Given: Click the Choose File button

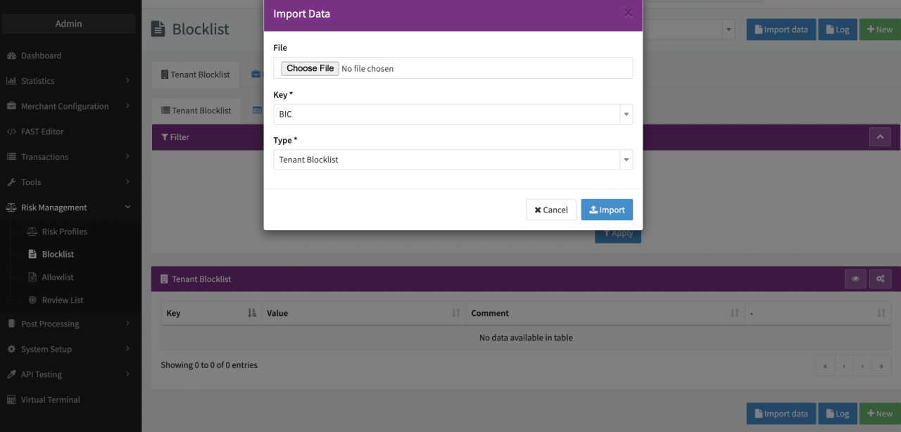Looking at the screenshot, I should [x=310, y=68].
